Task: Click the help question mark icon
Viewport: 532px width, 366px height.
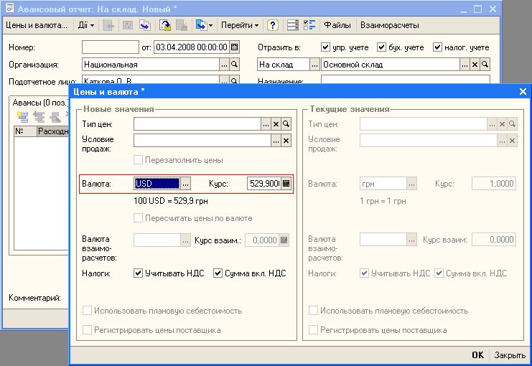Action: 273,25
